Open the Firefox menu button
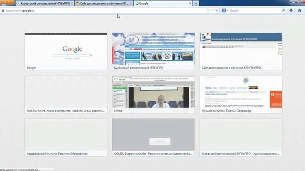The width and height of the screenshot is (305, 171). pyautogui.click(x=7, y=2)
